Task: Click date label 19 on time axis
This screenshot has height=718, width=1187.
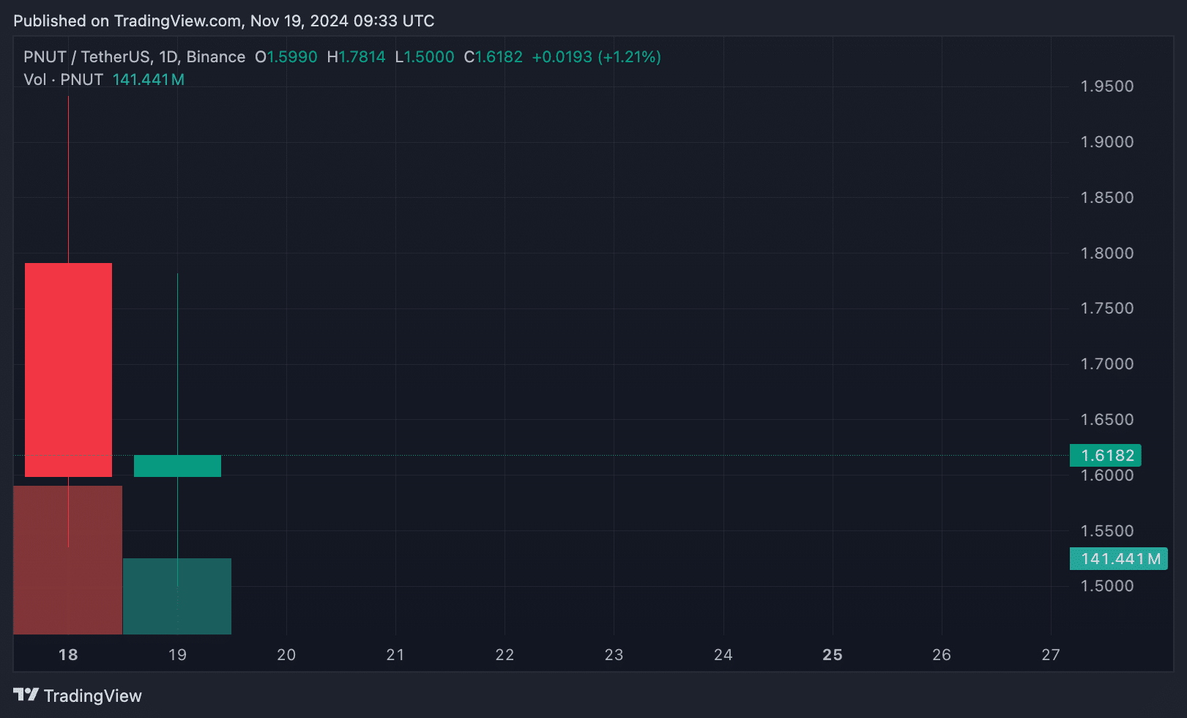Action: (x=177, y=655)
